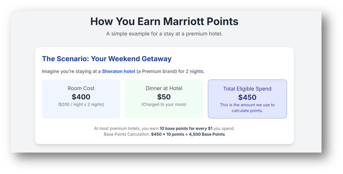Click 'At most premium hotels, you earn' text
The width and height of the screenshot is (343, 174).
tap(126, 129)
